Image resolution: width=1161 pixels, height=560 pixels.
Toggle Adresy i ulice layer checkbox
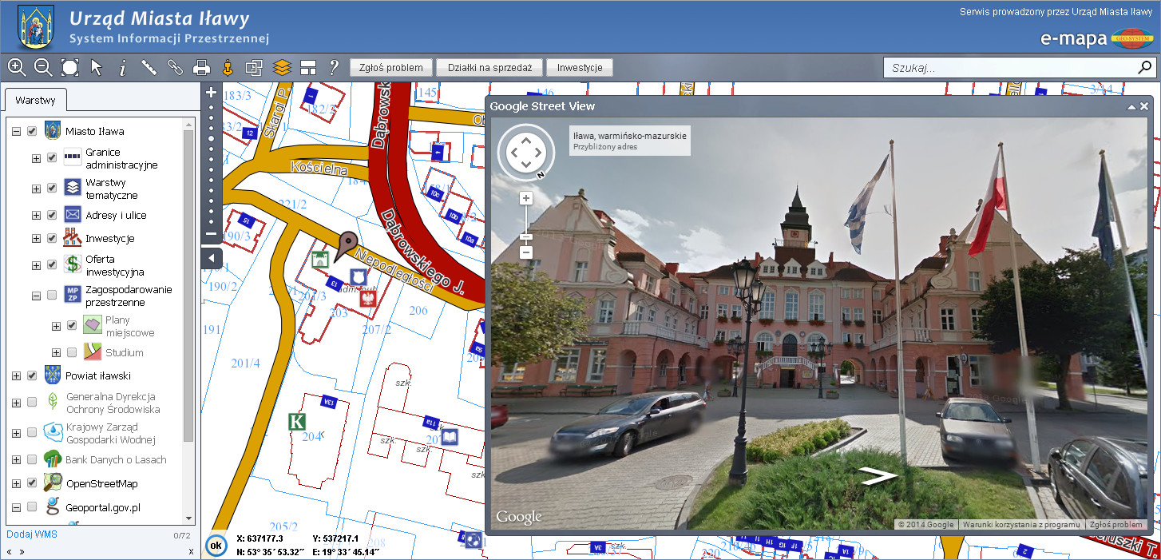[x=52, y=215]
